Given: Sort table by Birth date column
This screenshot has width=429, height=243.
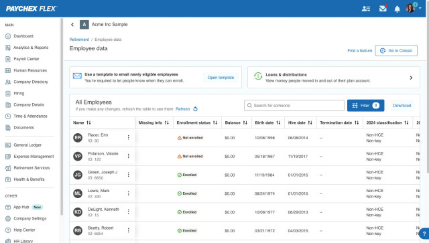Looking at the screenshot, I should click(278, 123).
